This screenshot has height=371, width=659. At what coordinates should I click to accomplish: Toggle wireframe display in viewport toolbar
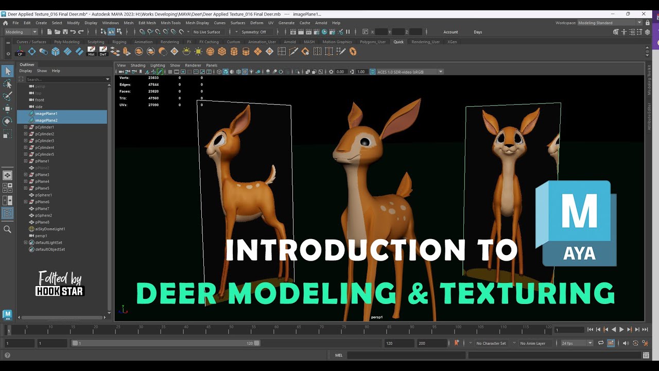pyautogui.click(x=219, y=72)
